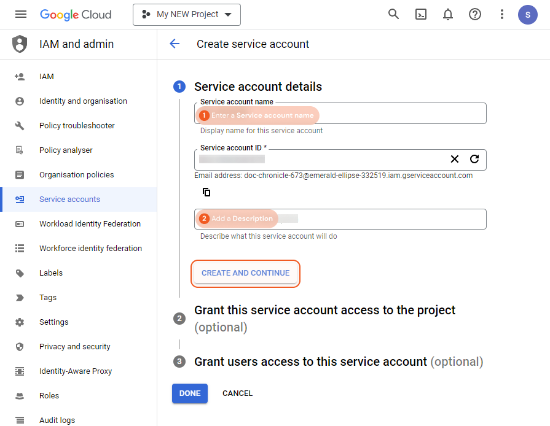Open the hamburger navigation menu

point(21,14)
